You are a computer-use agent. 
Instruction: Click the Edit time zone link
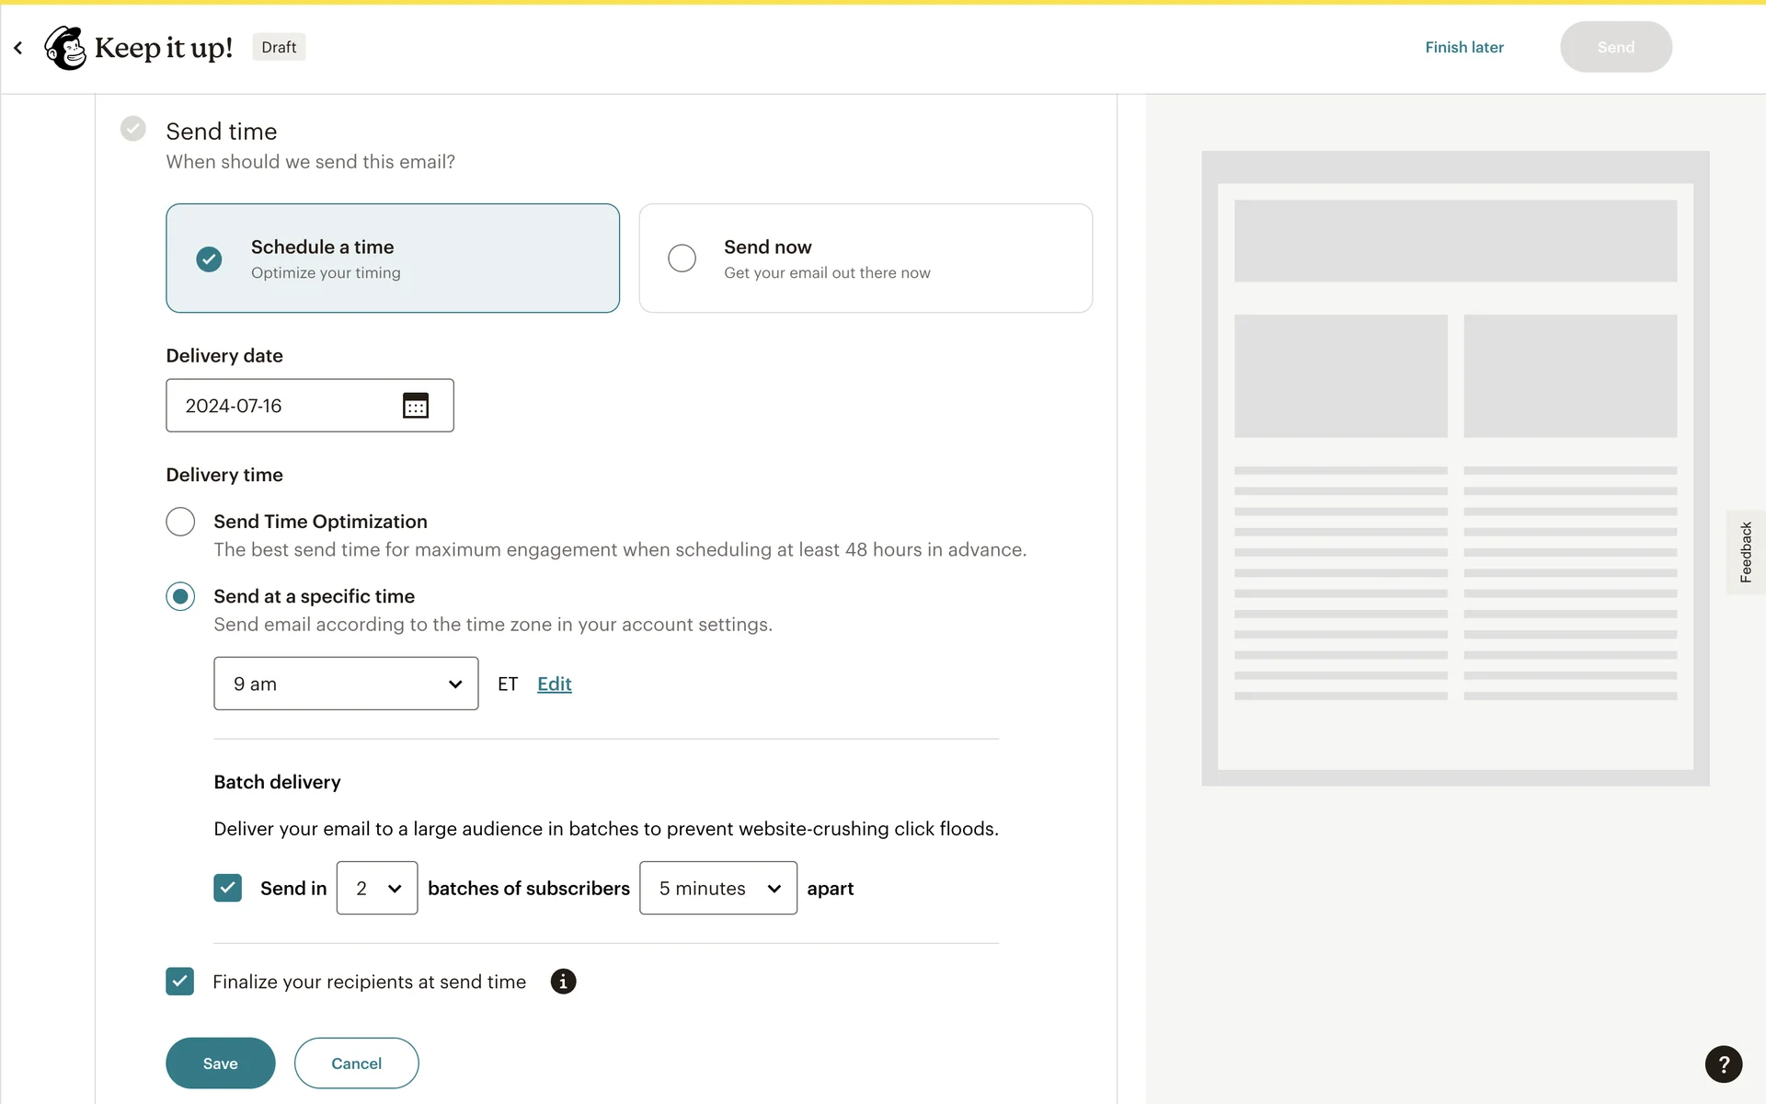pyautogui.click(x=554, y=684)
